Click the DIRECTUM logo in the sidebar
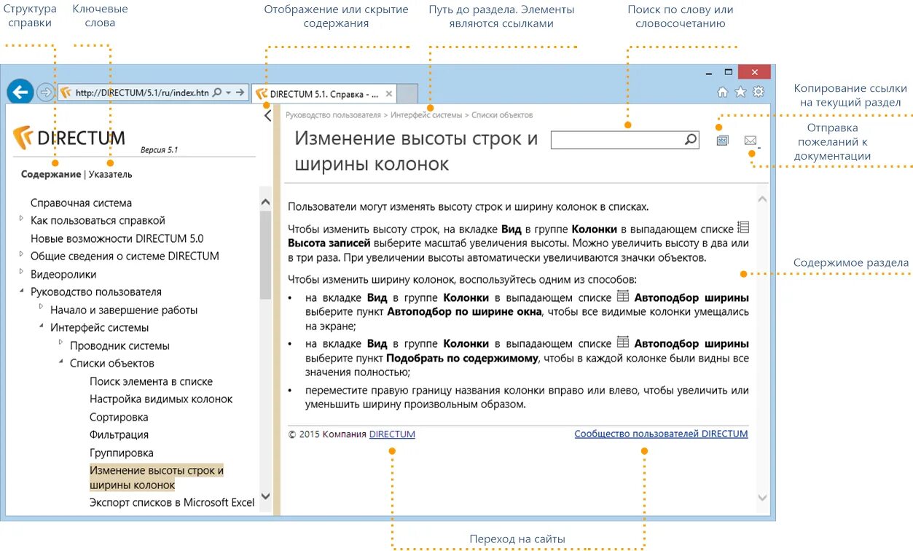913x551 pixels. click(69, 137)
